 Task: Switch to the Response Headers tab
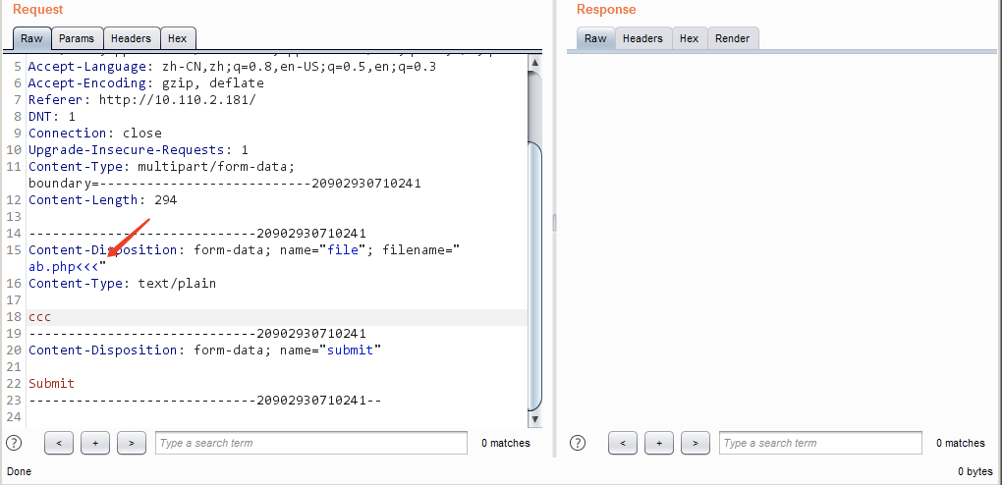coord(642,38)
